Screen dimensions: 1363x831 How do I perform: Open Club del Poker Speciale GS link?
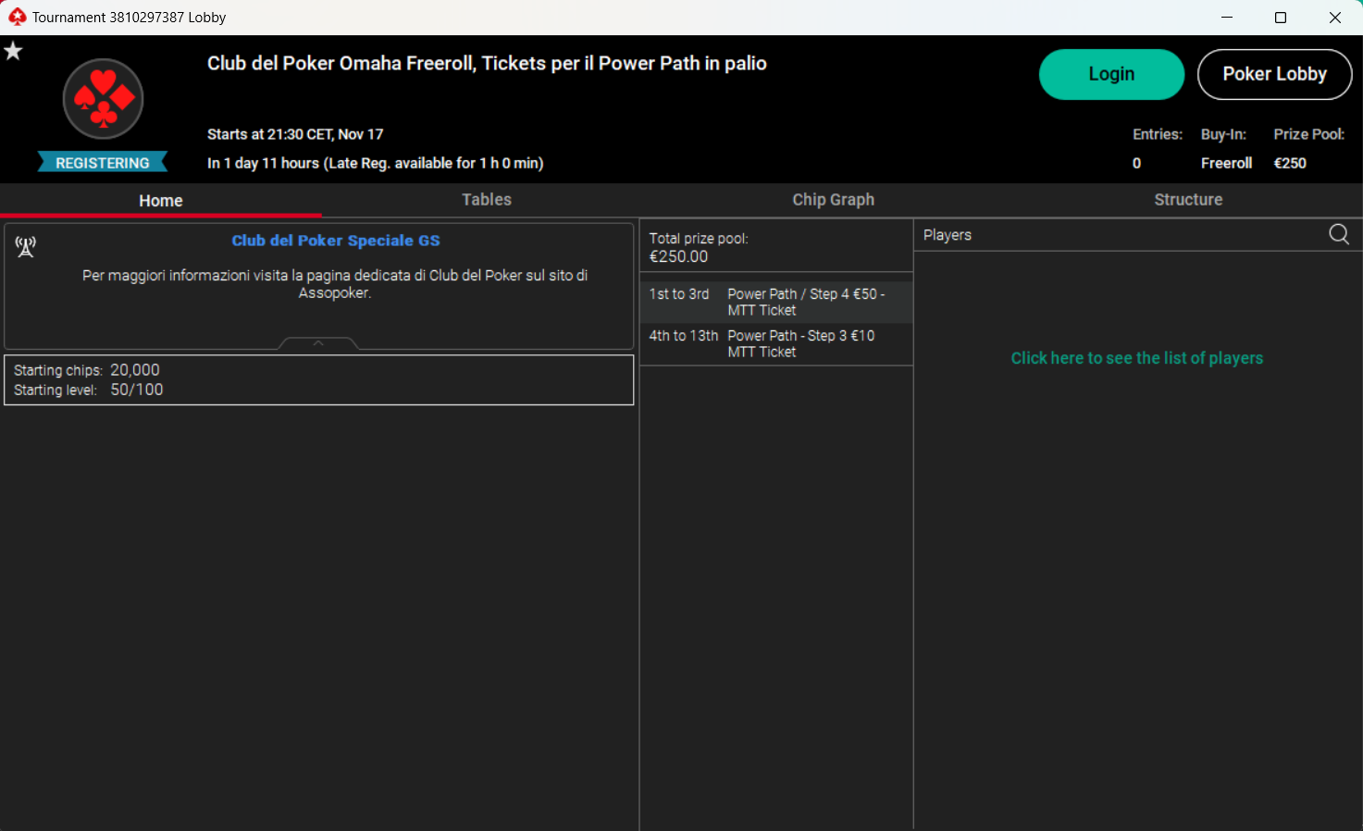[336, 241]
